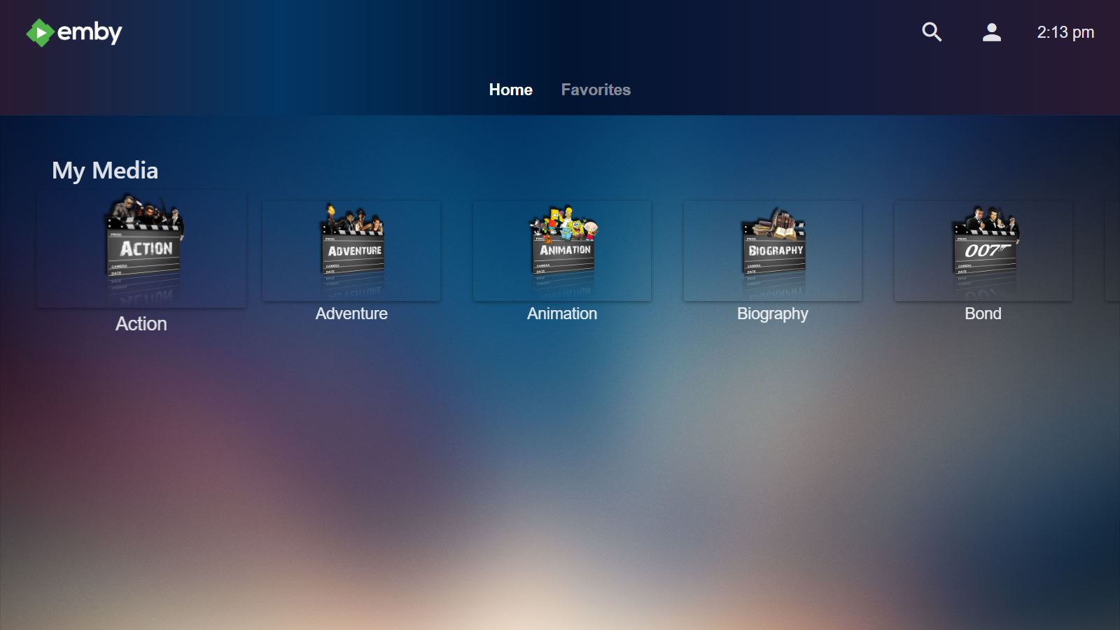Open the Adventure media library
Viewport: 1120px width, 630px height.
[351, 250]
